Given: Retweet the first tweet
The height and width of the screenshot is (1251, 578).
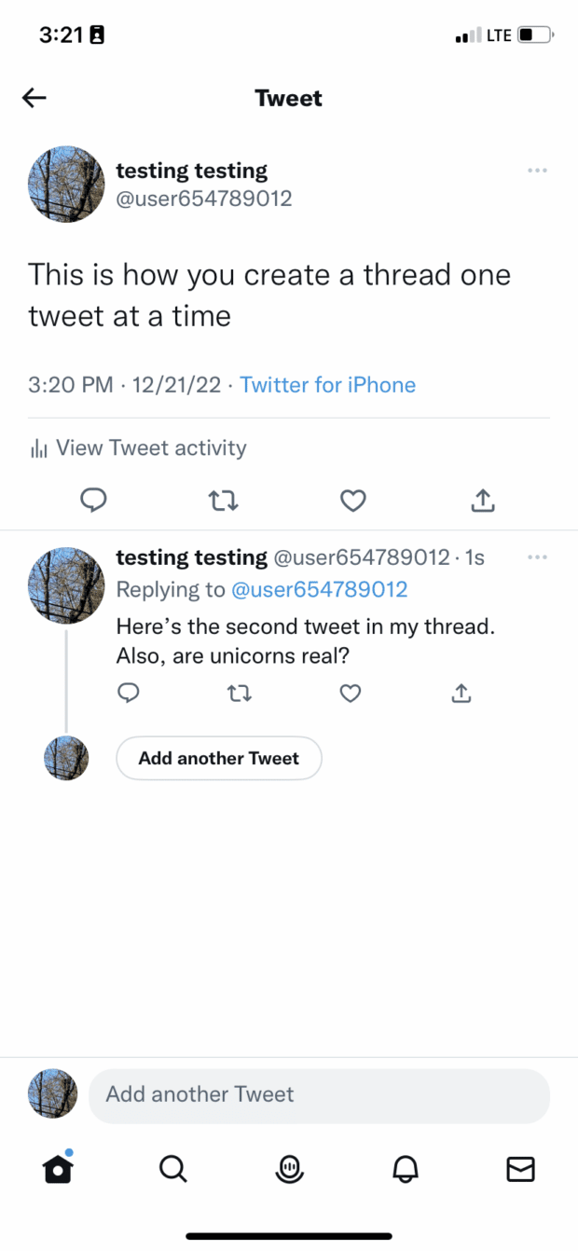Looking at the screenshot, I should pyautogui.click(x=224, y=501).
